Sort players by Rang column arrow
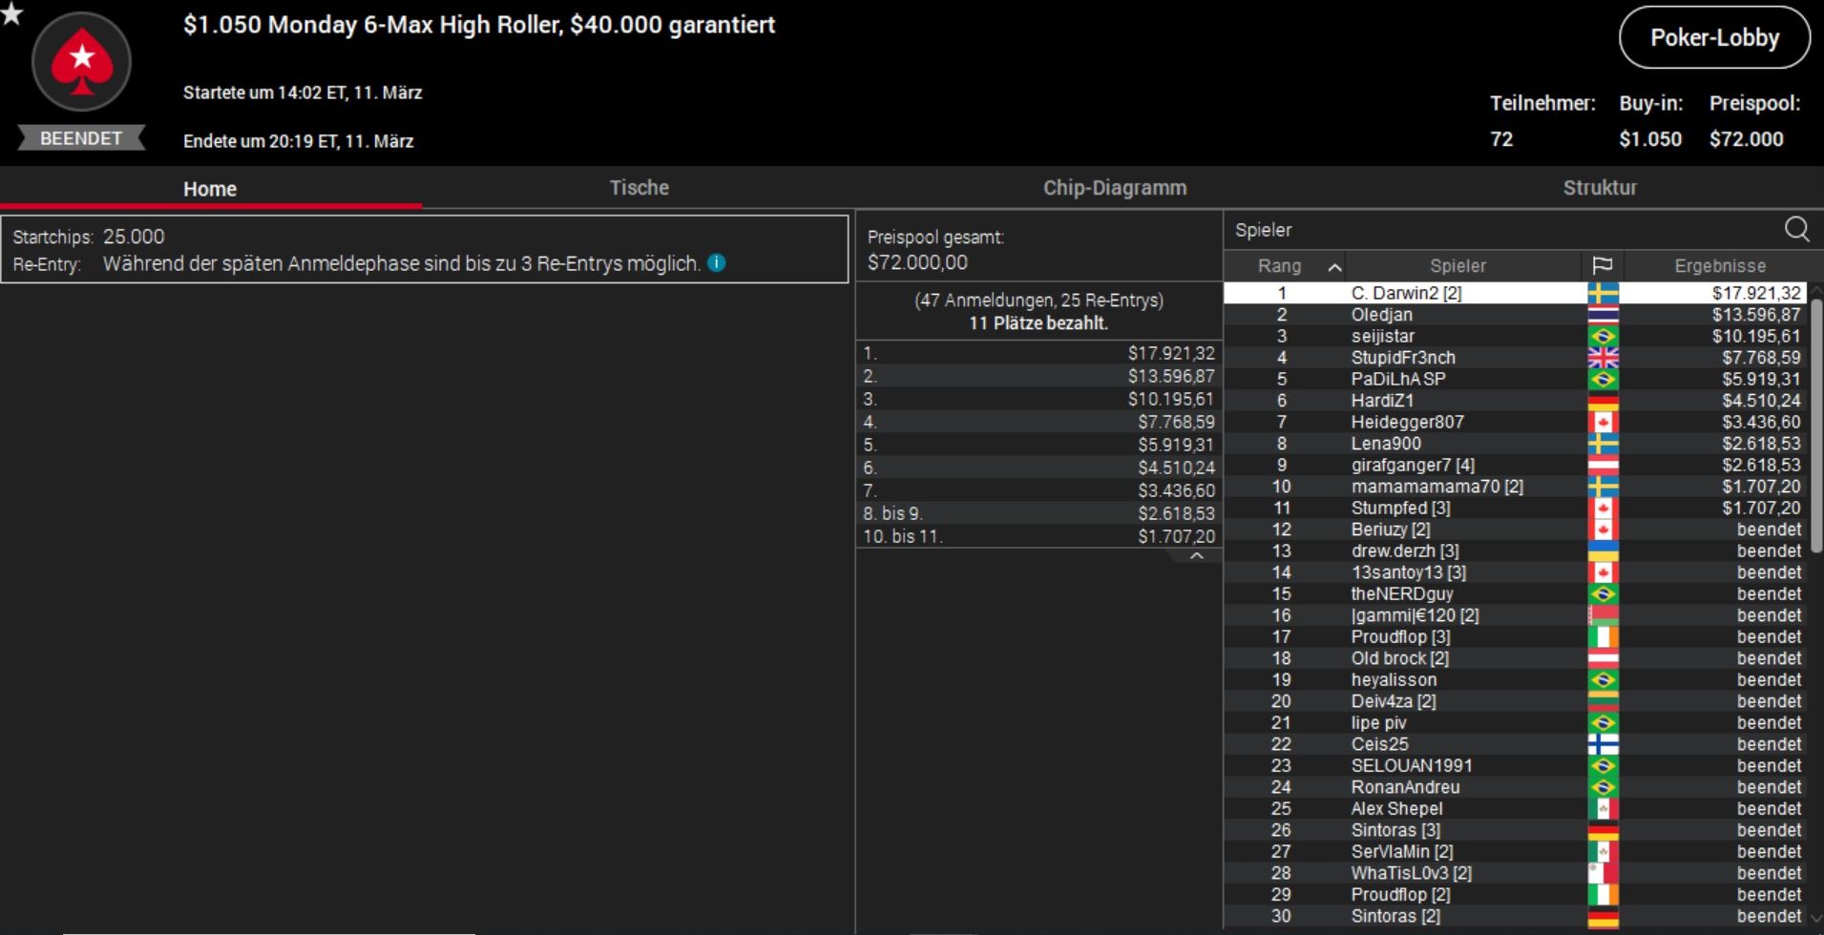The height and width of the screenshot is (935, 1824). pyautogui.click(x=1334, y=267)
